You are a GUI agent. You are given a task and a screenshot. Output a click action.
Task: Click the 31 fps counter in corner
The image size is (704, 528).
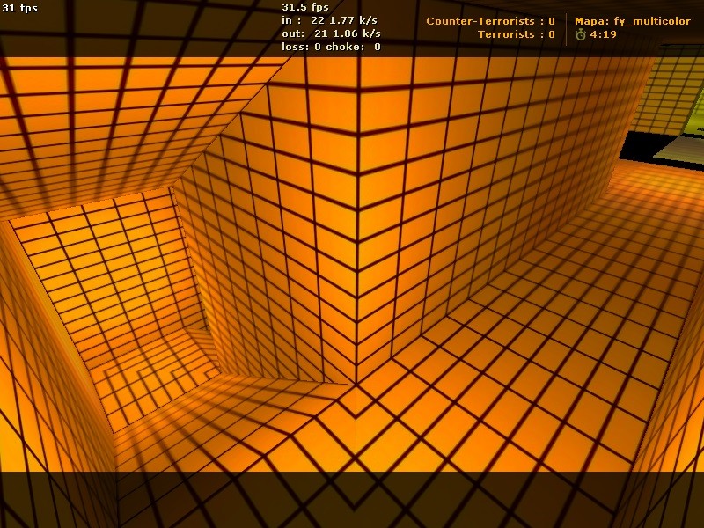pyautogui.click(x=19, y=8)
